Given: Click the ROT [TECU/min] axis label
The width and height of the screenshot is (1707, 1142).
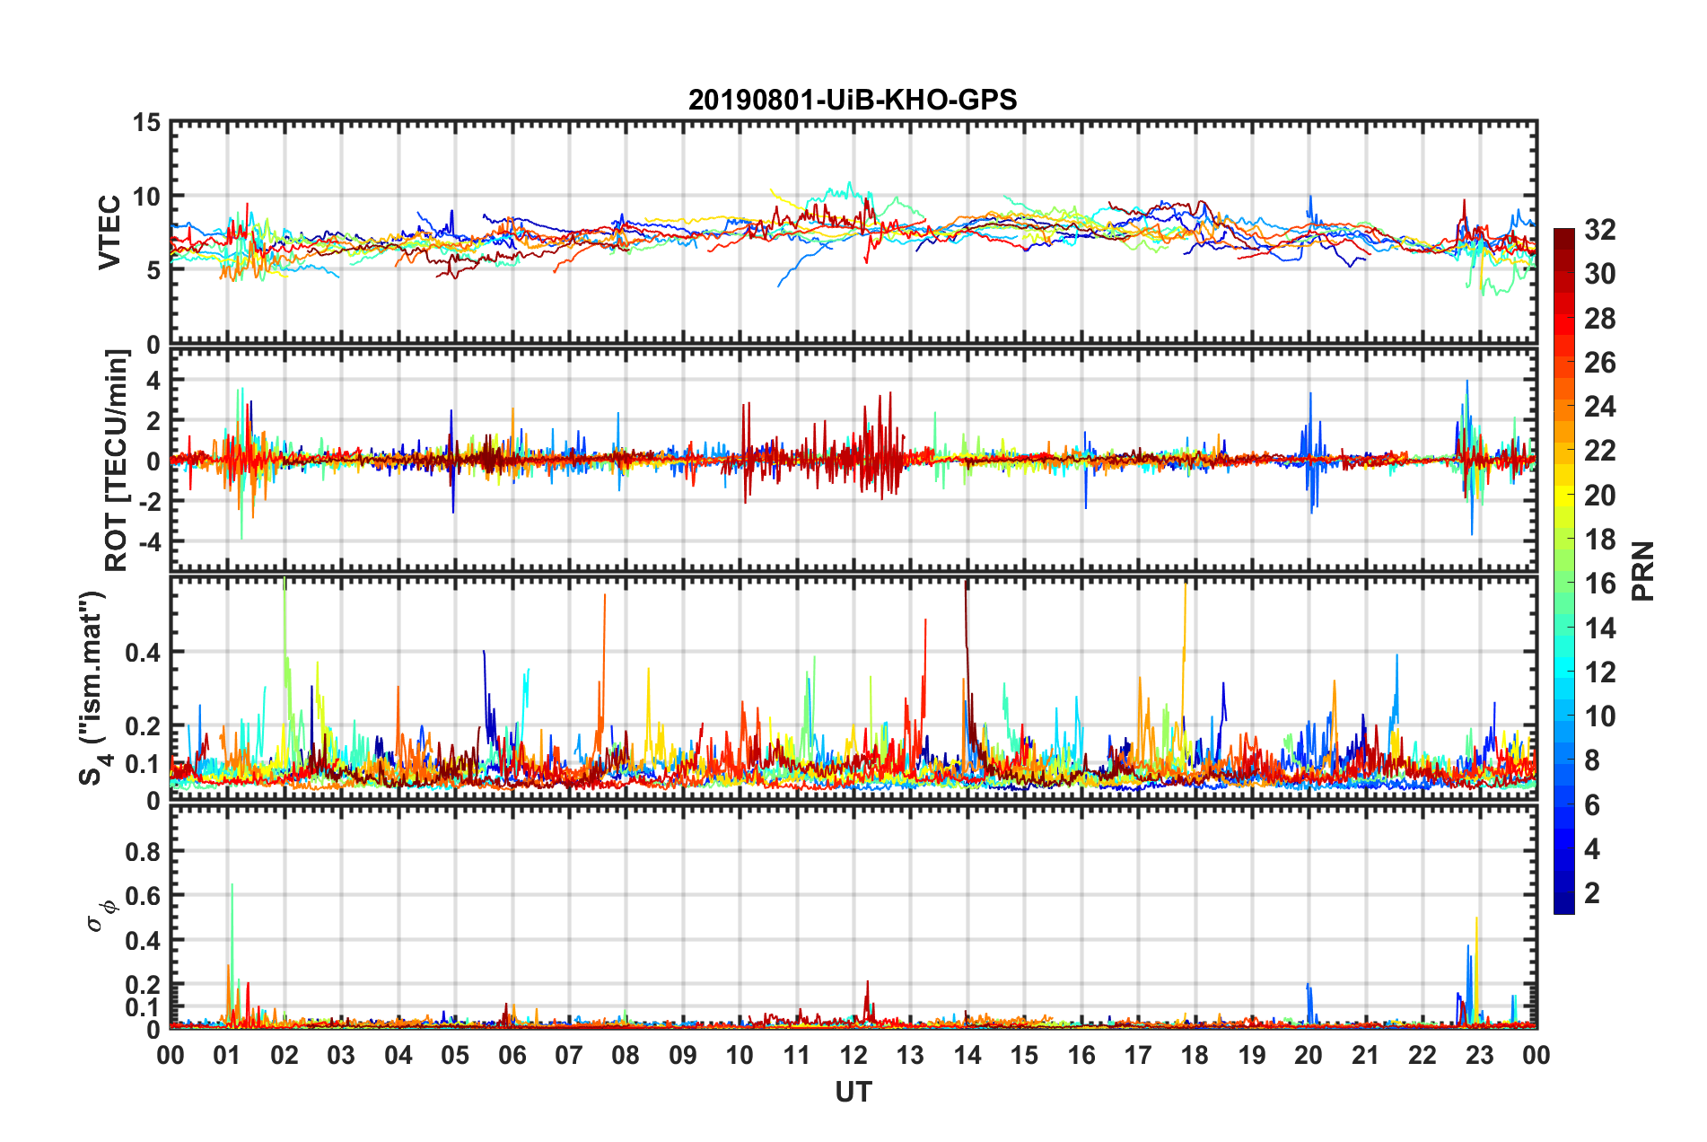Looking at the screenshot, I should coord(117,461).
